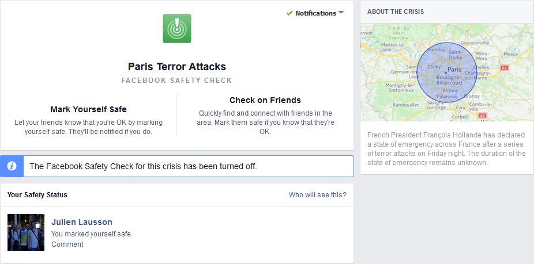Open Julien Lausson's profile name link
The height and width of the screenshot is (264, 534).
82,222
